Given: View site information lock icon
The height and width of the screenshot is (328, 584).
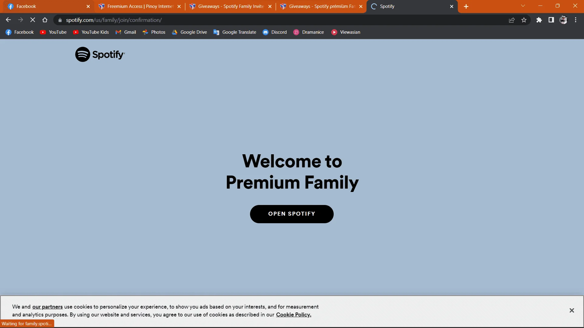Looking at the screenshot, I should pyautogui.click(x=60, y=20).
